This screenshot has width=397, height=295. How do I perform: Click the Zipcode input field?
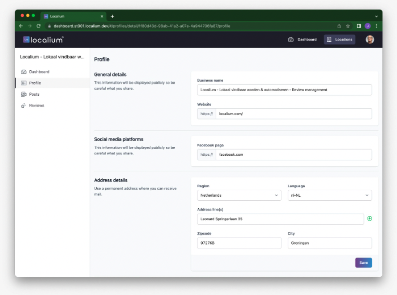pos(239,243)
